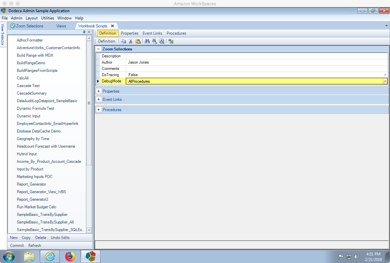
Task: Click the Description value field
Action: click(257, 56)
